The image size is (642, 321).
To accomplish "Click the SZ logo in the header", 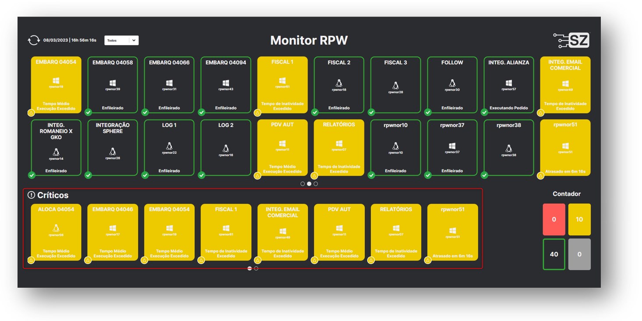I will pyautogui.click(x=572, y=40).
